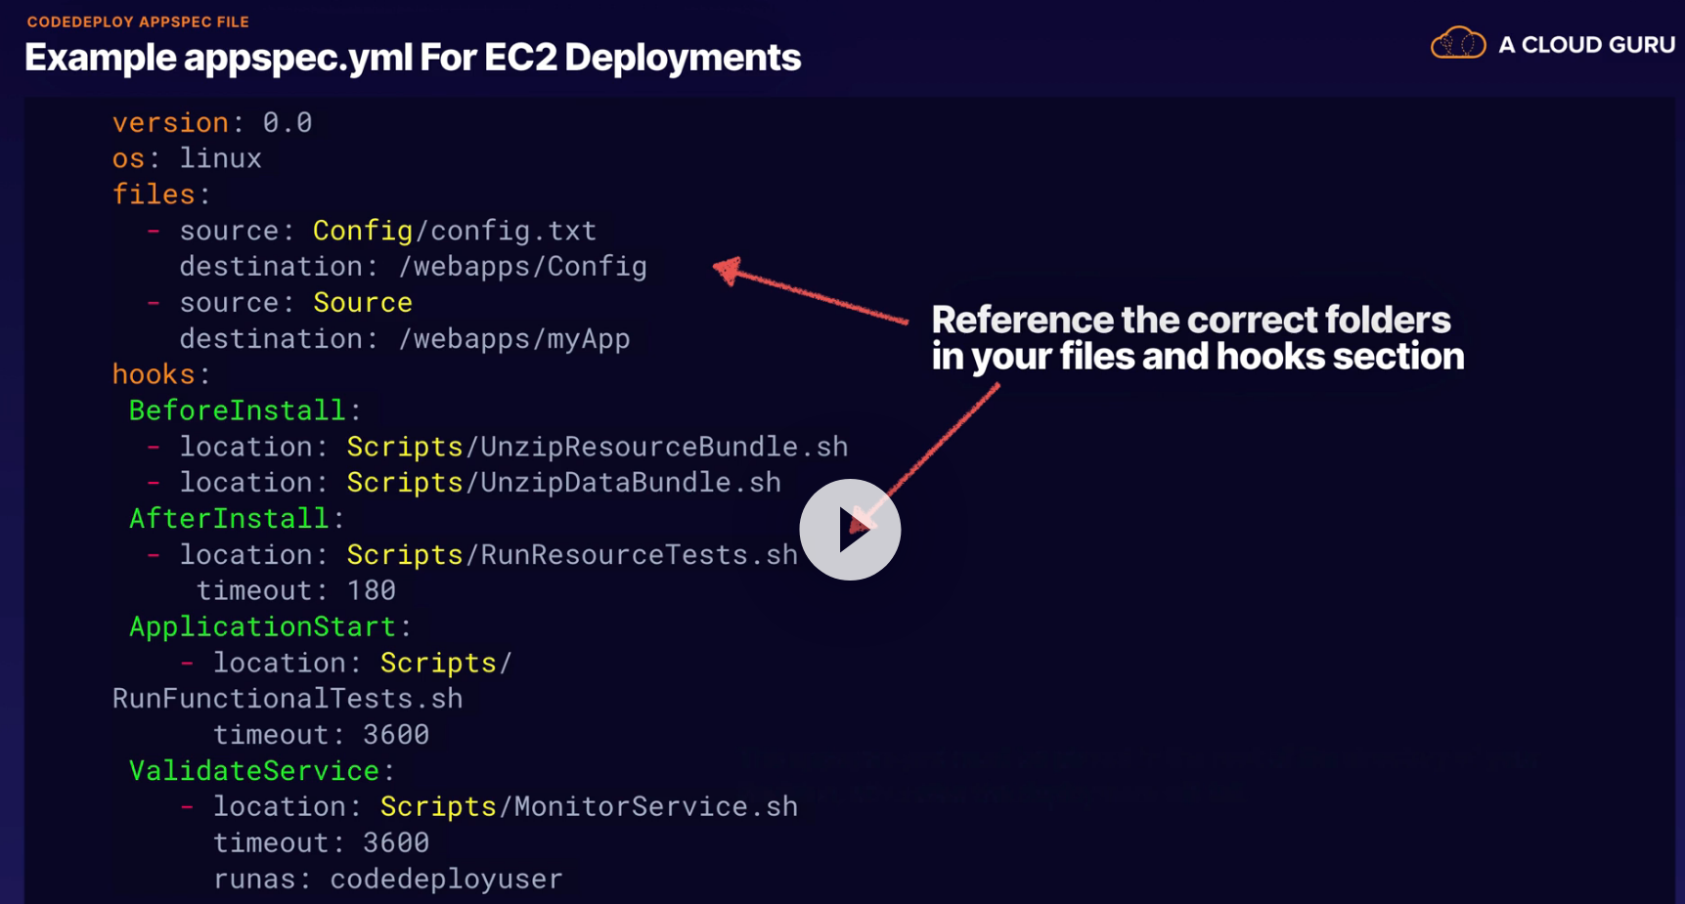Click the BeforeInstall hook name
This screenshot has width=1685, height=904.
click(x=238, y=410)
